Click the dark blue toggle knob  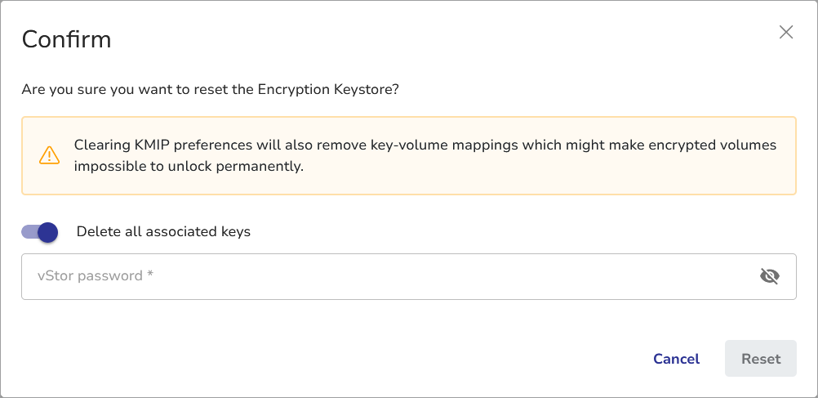48,232
